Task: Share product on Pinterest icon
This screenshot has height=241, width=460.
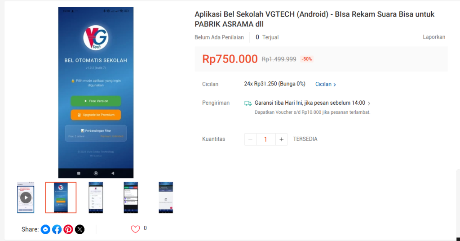Action: pyautogui.click(x=68, y=229)
